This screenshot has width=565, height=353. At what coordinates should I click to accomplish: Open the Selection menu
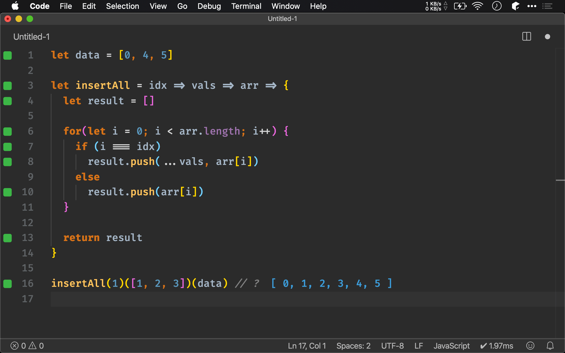pos(122,6)
